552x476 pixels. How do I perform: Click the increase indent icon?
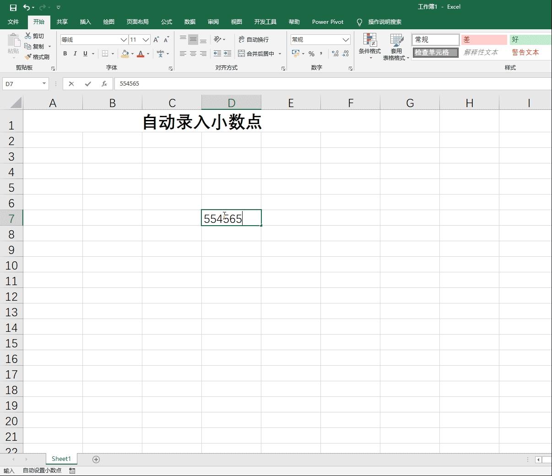pos(227,54)
